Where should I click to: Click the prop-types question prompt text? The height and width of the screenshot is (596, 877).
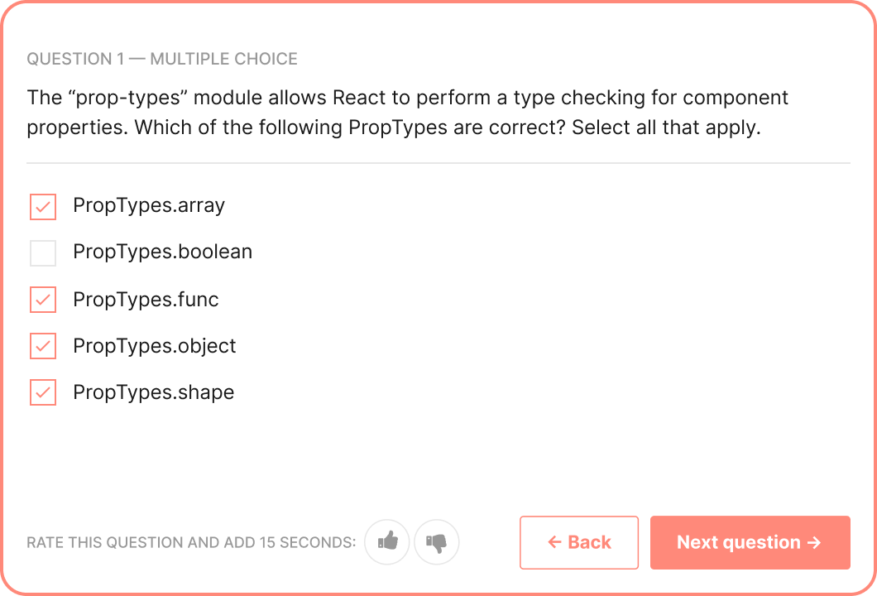tap(408, 113)
